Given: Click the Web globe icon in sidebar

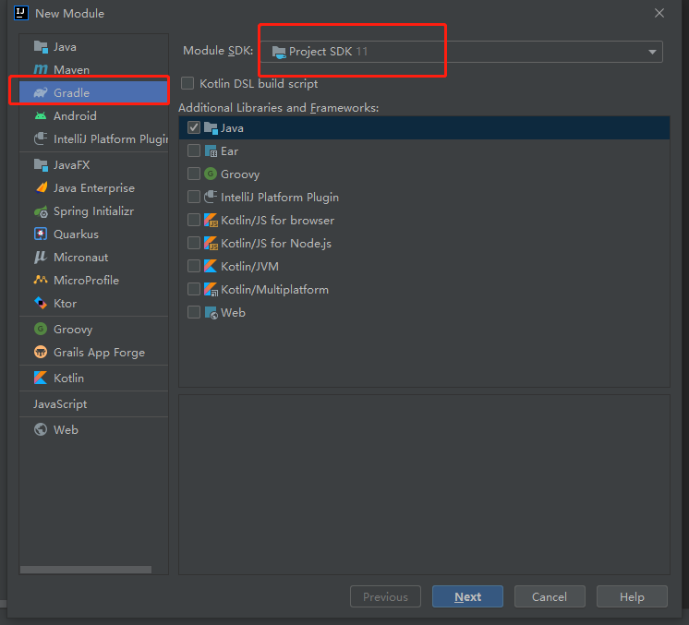Looking at the screenshot, I should pos(41,429).
